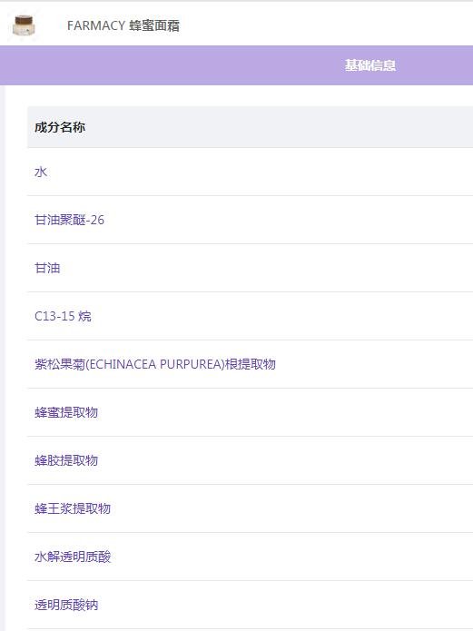Click the 成分名称 column header
This screenshot has height=631, width=473.
[x=60, y=127]
